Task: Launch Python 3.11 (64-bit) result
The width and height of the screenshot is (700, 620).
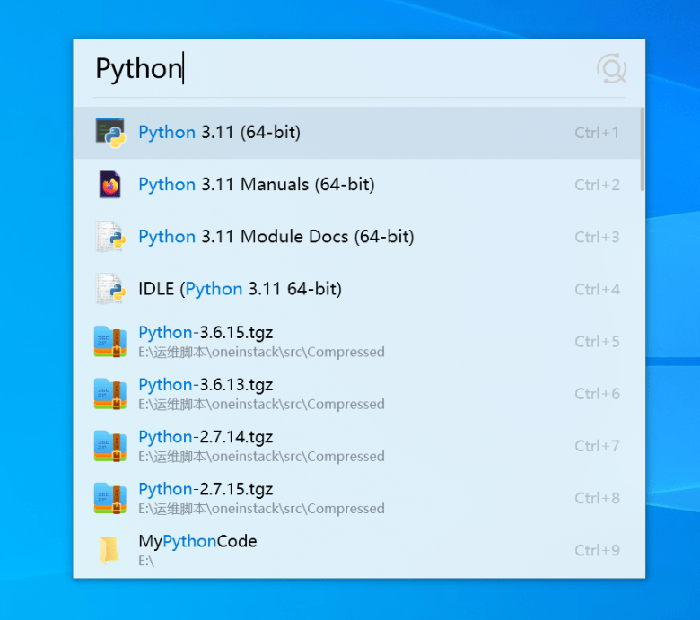Action: pos(359,133)
